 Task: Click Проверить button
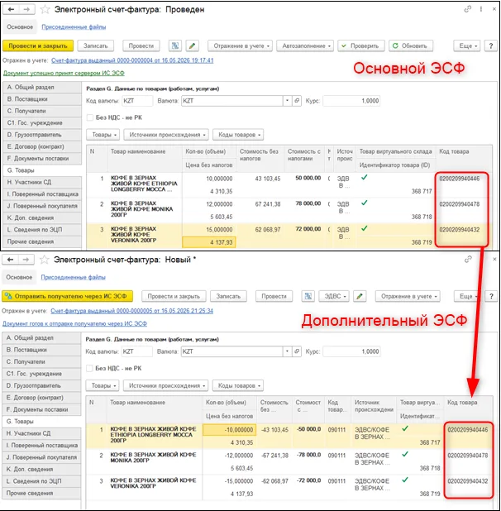coord(361,46)
